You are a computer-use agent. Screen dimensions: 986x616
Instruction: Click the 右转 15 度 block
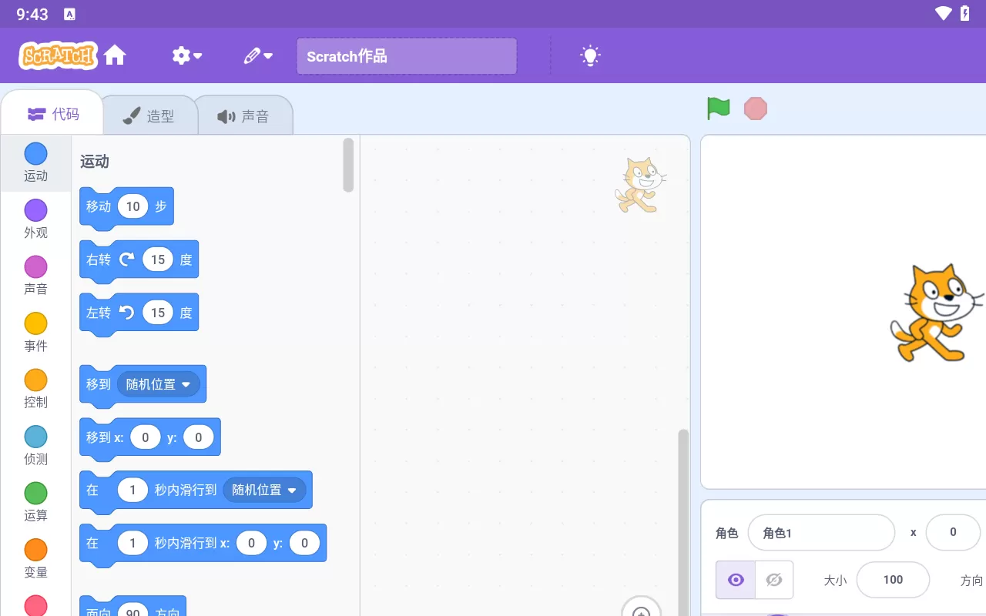coord(98,260)
